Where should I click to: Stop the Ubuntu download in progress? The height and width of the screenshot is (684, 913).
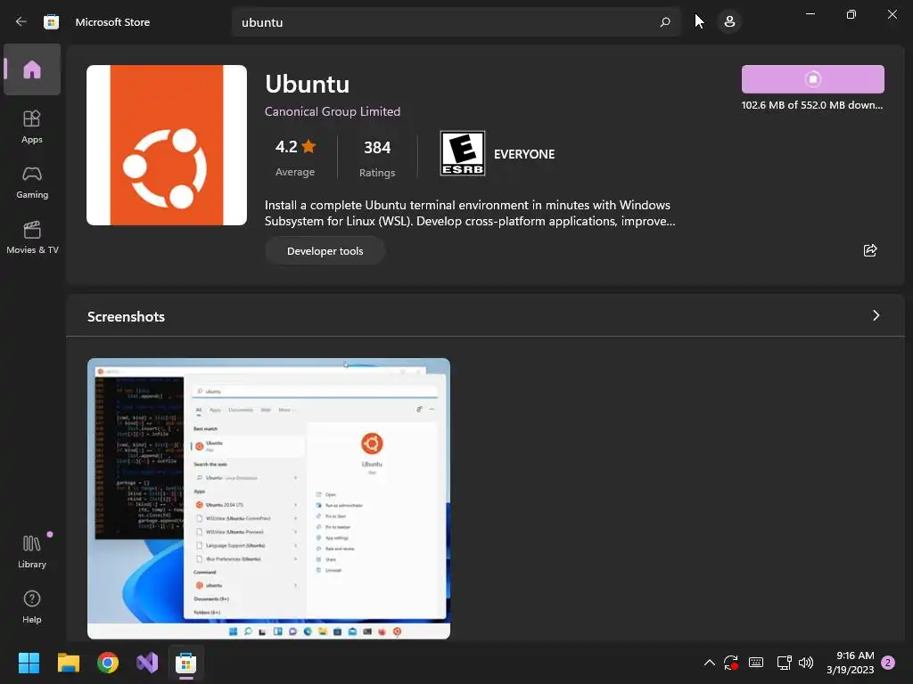click(x=813, y=79)
